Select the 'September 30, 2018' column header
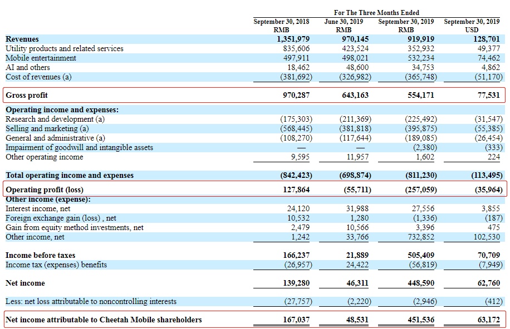Screen dimensions: 510x329 coord(281,22)
